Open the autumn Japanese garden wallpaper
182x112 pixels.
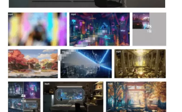point(33,64)
